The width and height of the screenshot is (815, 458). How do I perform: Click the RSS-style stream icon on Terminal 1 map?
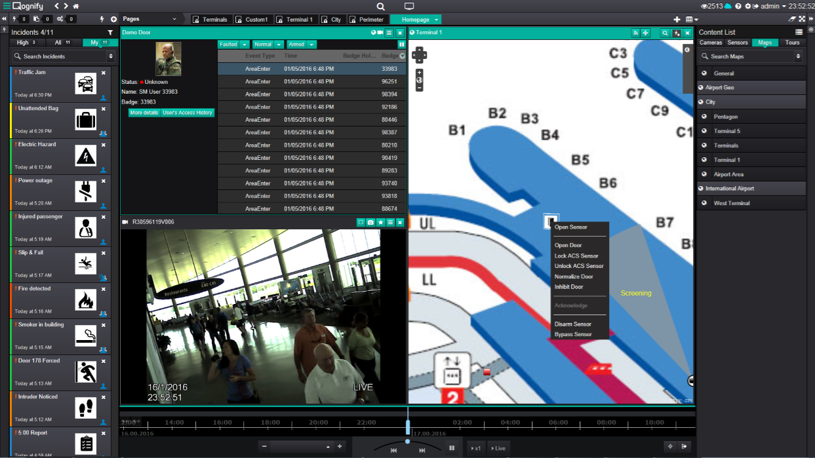[x=636, y=32]
